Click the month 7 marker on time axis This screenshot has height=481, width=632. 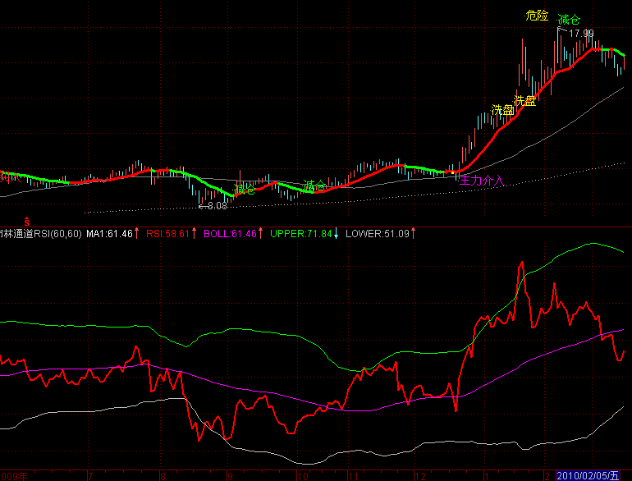(x=89, y=475)
